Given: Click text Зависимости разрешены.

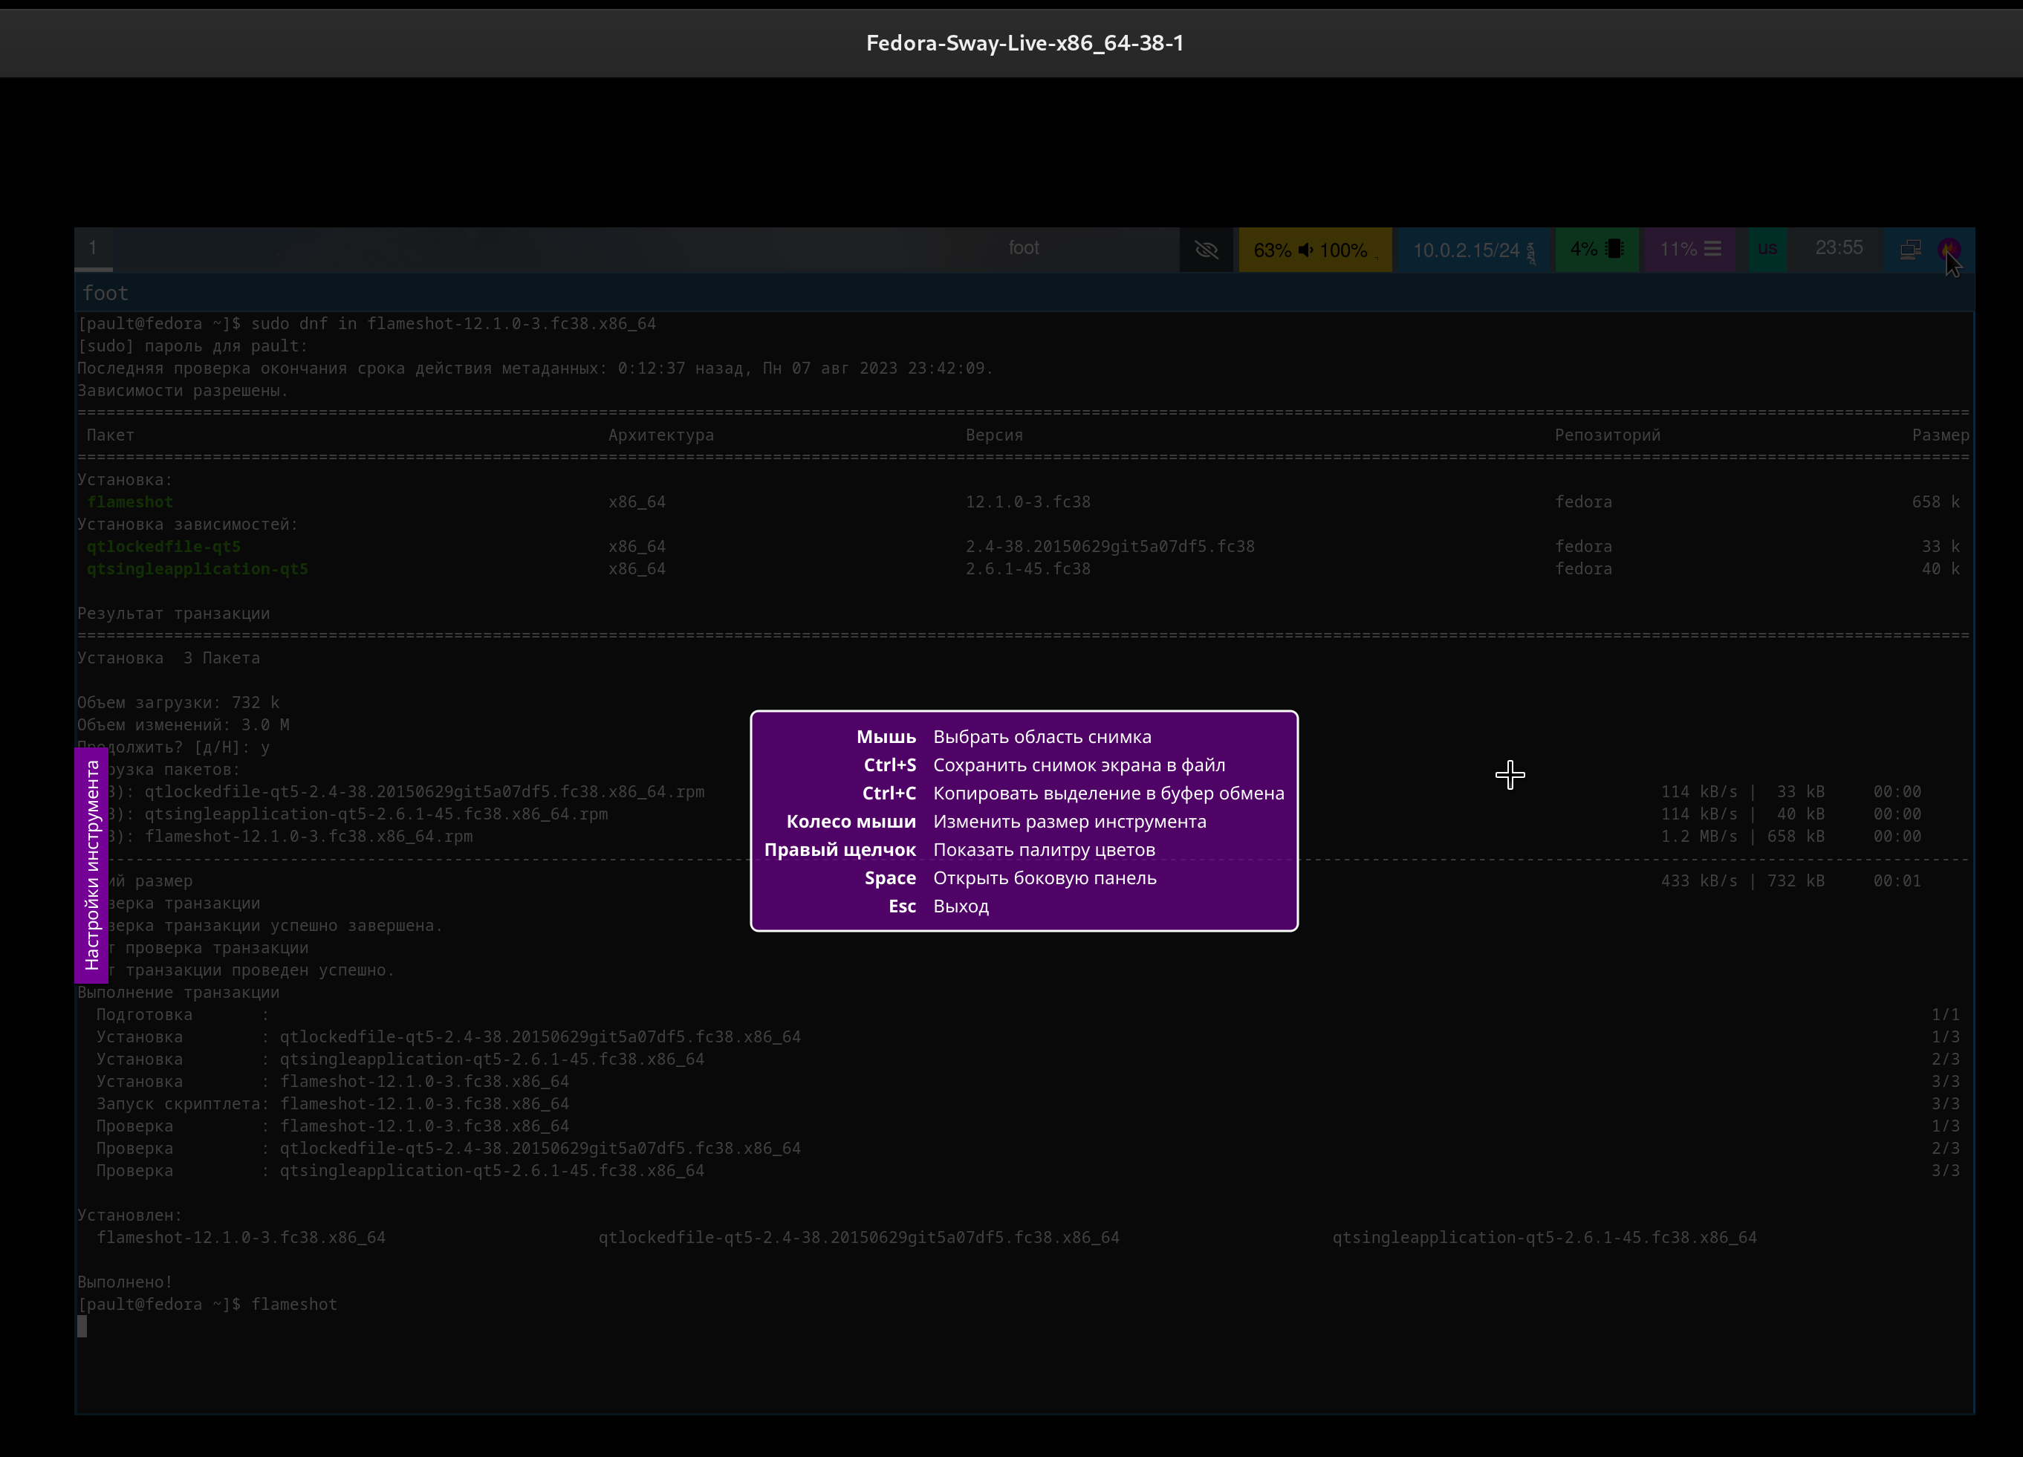Looking at the screenshot, I should click(183, 391).
